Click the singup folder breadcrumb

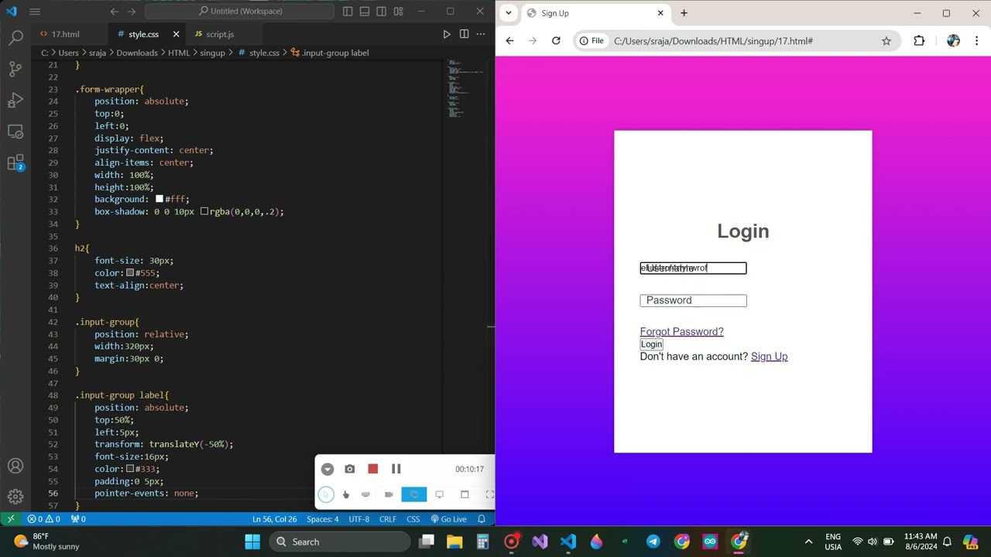[212, 53]
